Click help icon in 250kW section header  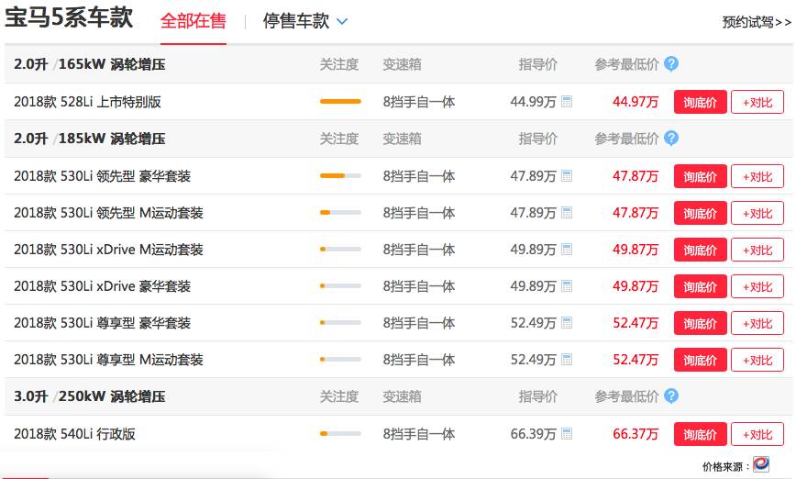(671, 396)
